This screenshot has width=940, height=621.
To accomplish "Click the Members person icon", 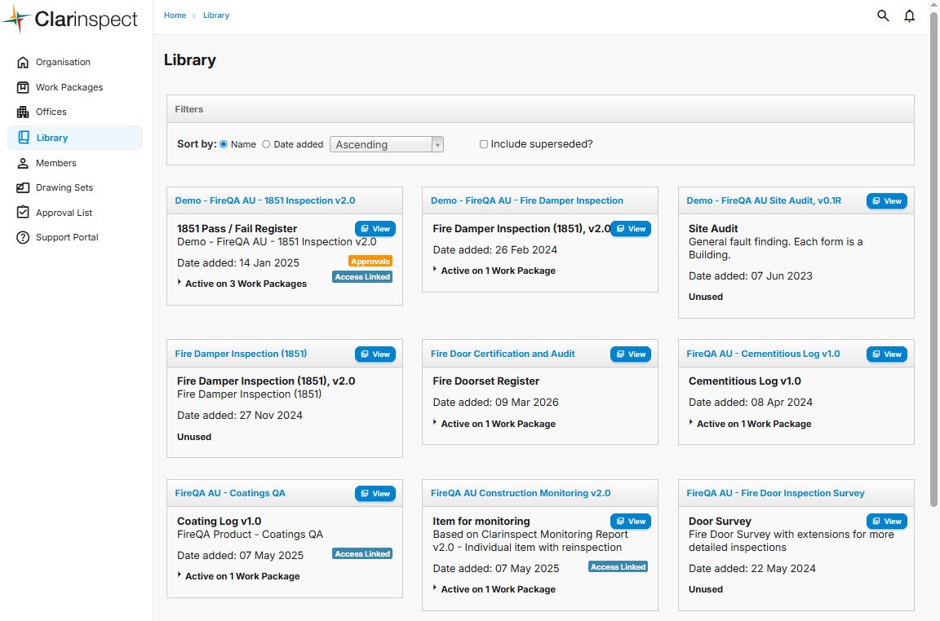I will click(23, 163).
